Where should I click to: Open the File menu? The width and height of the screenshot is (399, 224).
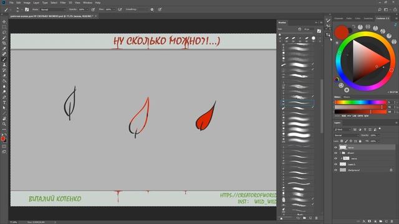pyautogui.click(x=11, y=2)
